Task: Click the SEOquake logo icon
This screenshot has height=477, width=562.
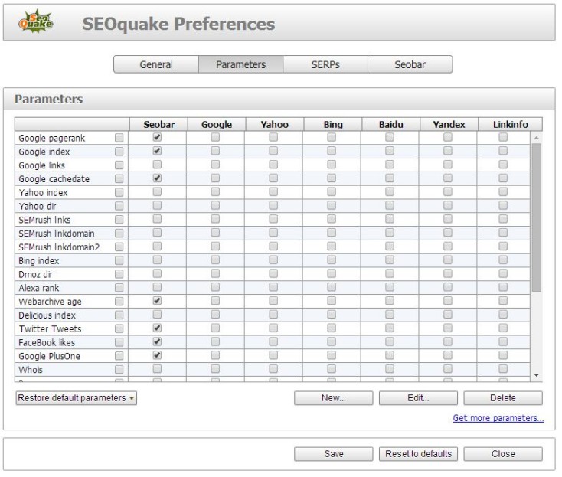Action: click(x=35, y=22)
